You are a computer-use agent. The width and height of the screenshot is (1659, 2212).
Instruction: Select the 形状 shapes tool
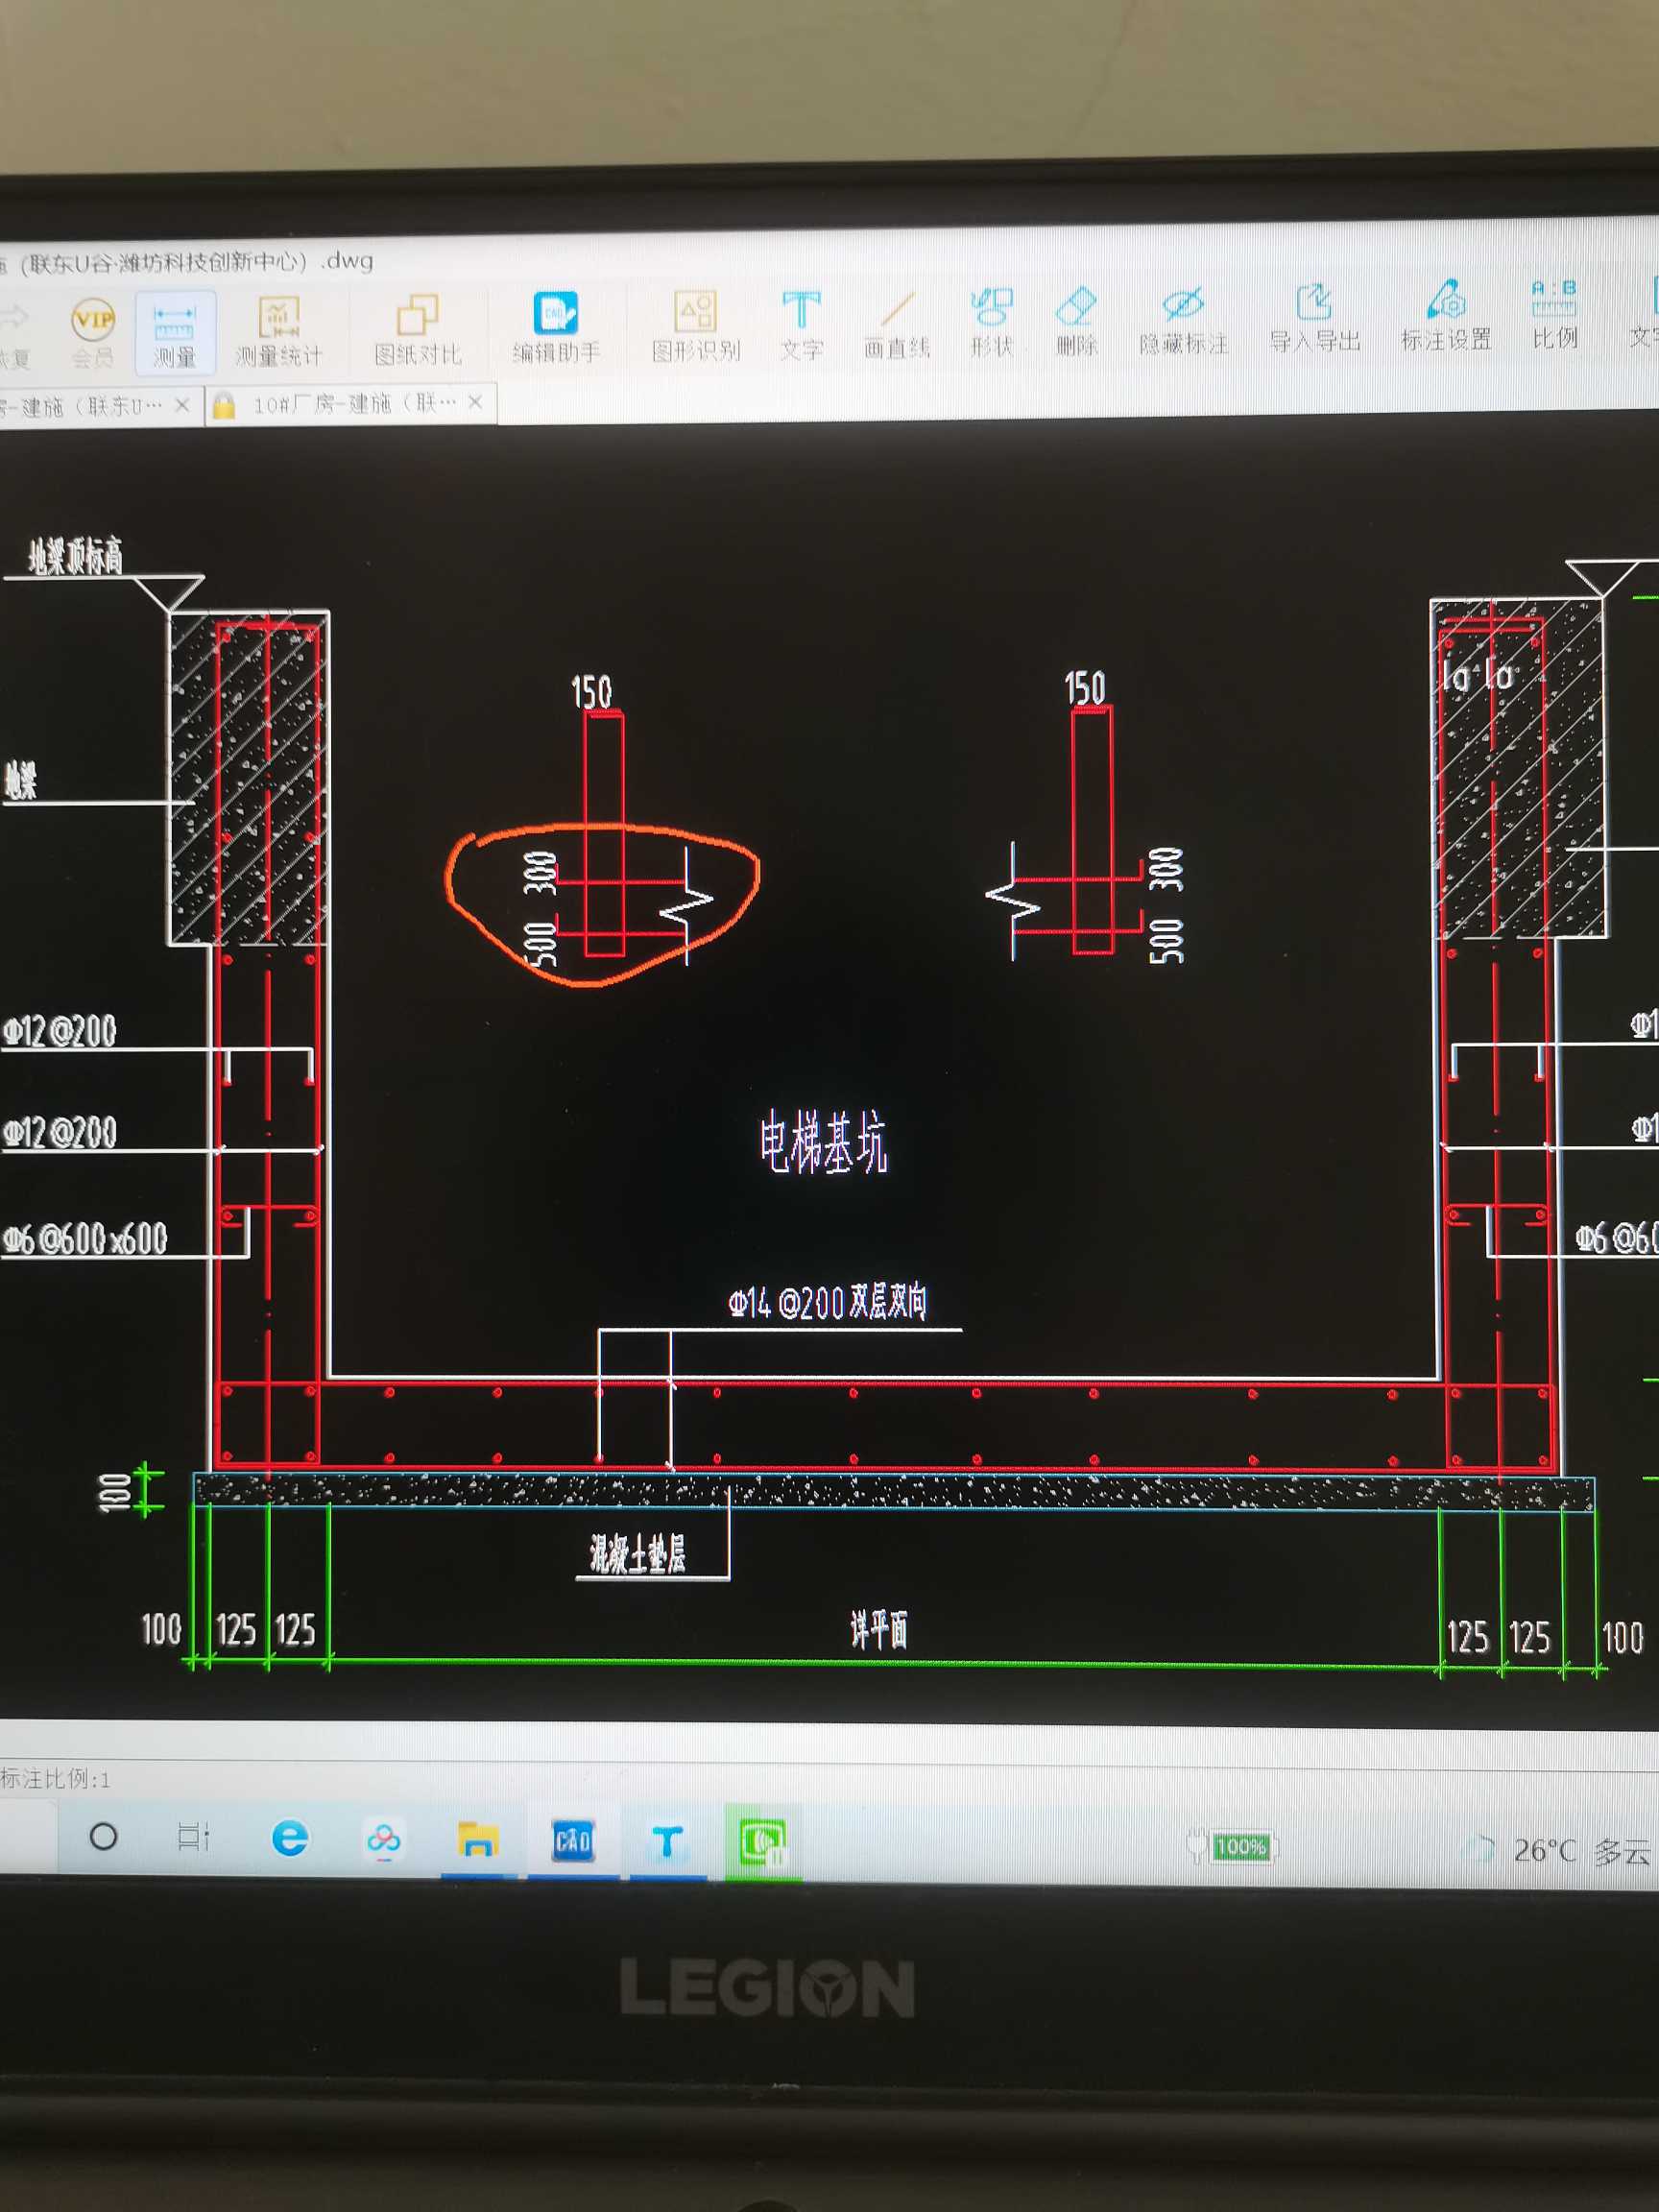tap(991, 322)
